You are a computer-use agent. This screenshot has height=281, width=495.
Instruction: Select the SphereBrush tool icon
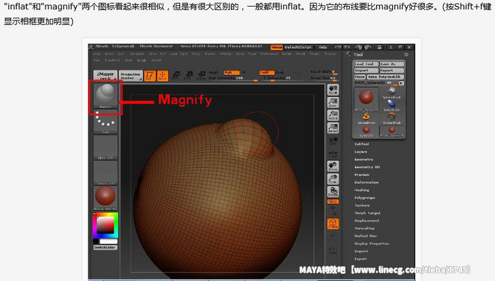(392, 93)
